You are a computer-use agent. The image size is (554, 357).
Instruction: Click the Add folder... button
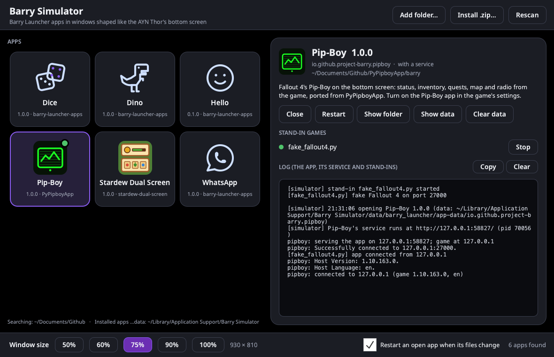point(419,15)
